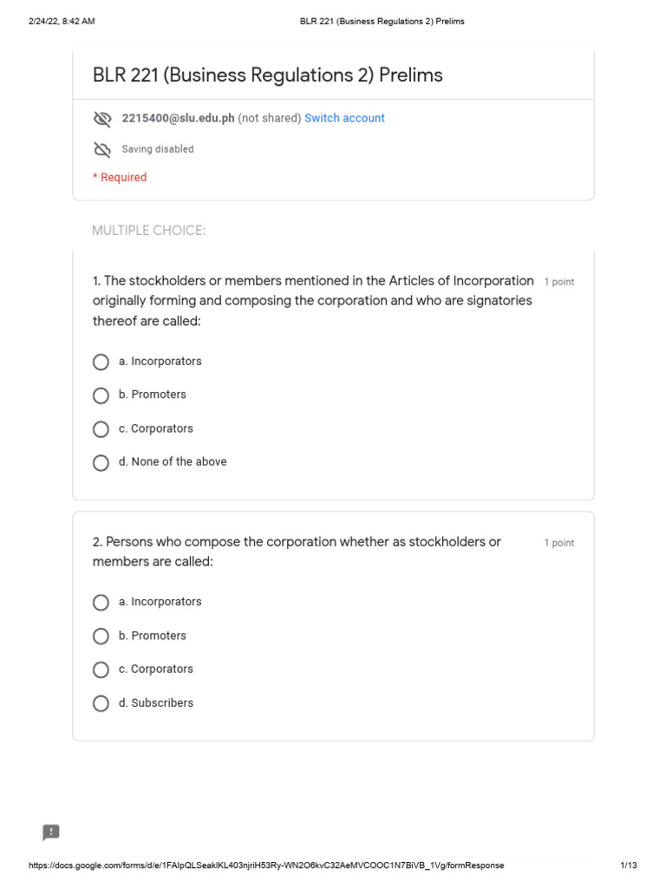
Task: Select 'd. None of the above' option
Action: (101, 462)
